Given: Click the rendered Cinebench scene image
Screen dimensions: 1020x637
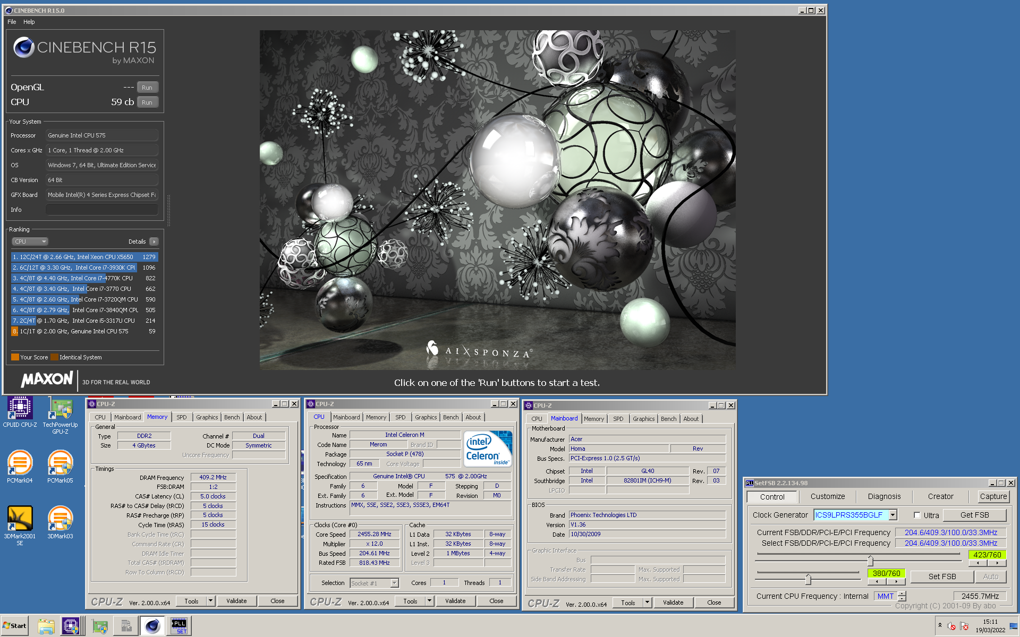Looking at the screenshot, I should (497, 200).
